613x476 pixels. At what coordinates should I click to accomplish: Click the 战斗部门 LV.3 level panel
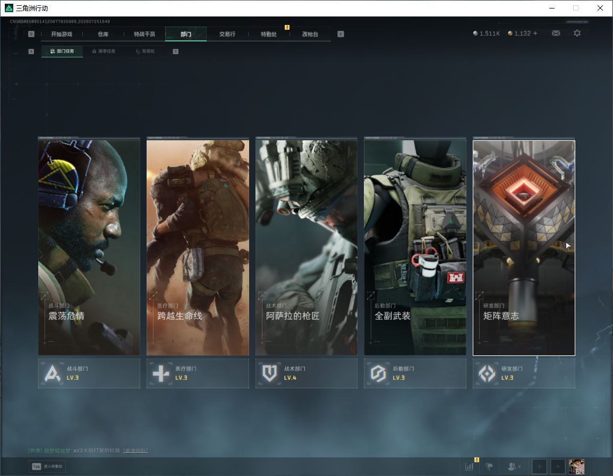[89, 373]
